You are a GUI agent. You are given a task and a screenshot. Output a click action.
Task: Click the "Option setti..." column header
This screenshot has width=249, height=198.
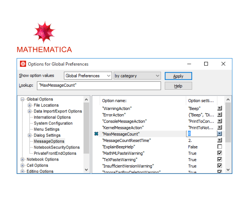pos(201,101)
